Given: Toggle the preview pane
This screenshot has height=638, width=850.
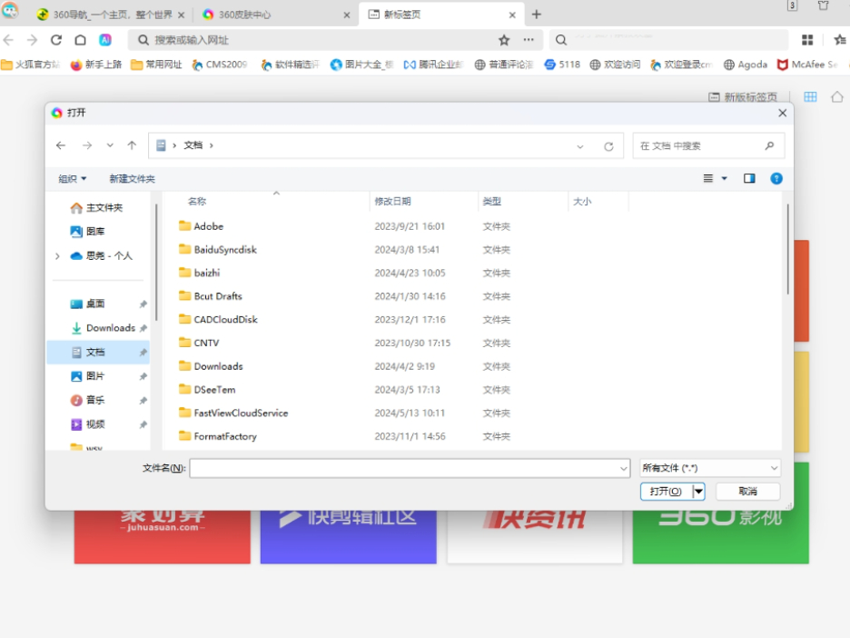Looking at the screenshot, I should pyautogui.click(x=749, y=178).
